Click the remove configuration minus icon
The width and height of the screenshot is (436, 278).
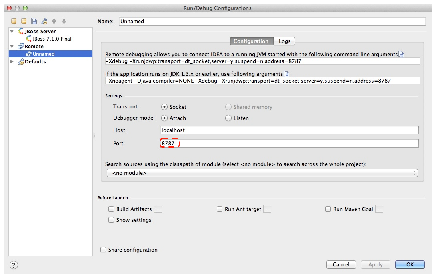(24, 21)
